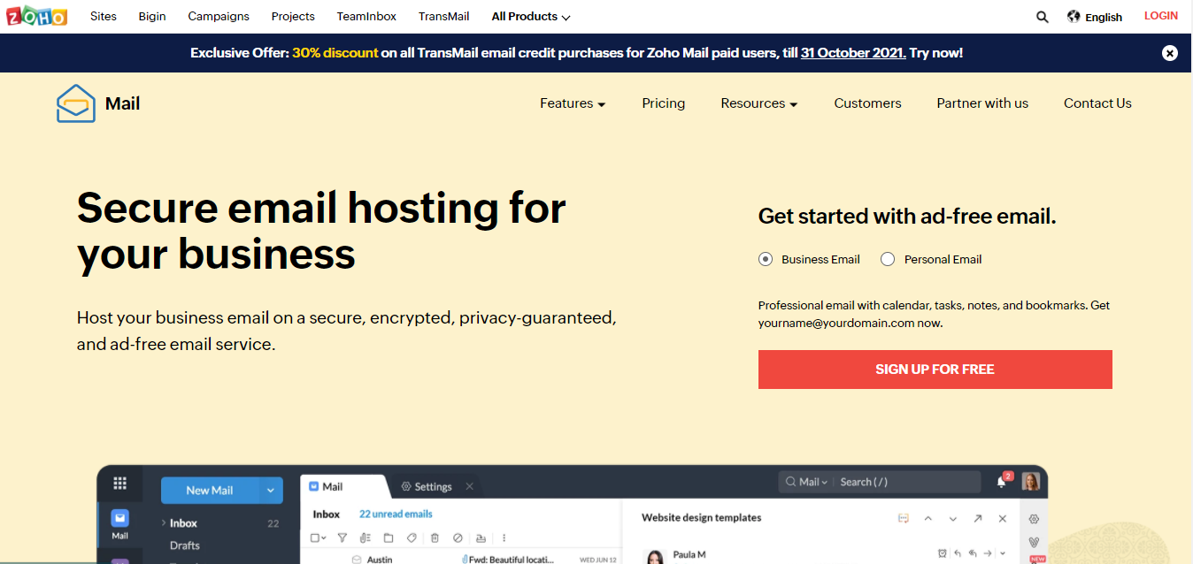This screenshot has width=1193, height=564.
Task: Click the filter icon above the email list
Action: point(342,537)
